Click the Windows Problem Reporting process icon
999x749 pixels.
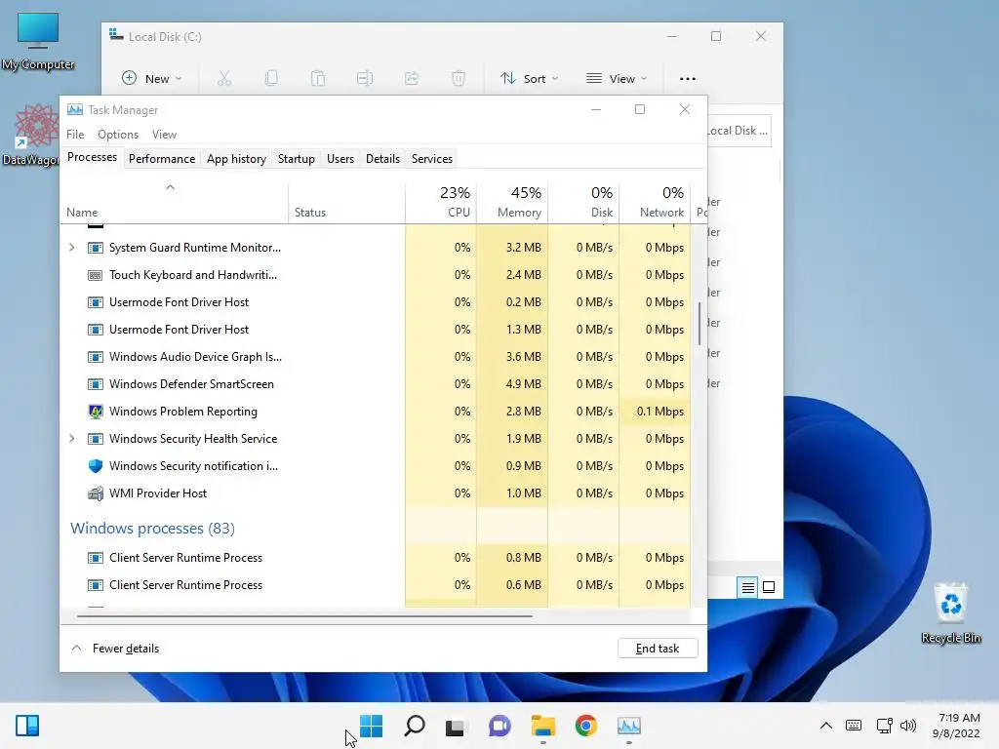point(95,412)
